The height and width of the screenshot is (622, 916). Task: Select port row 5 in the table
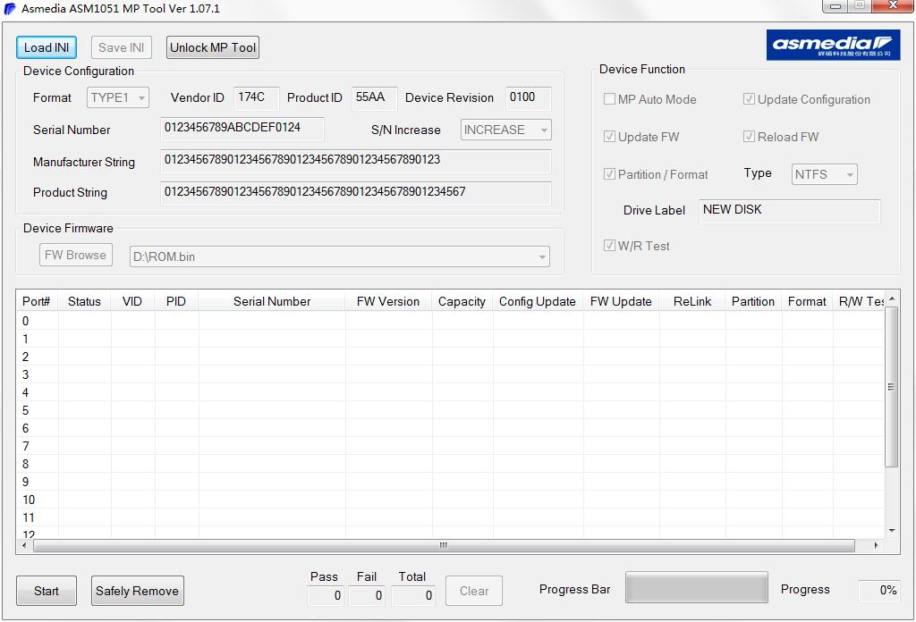(x=450, y=410)
